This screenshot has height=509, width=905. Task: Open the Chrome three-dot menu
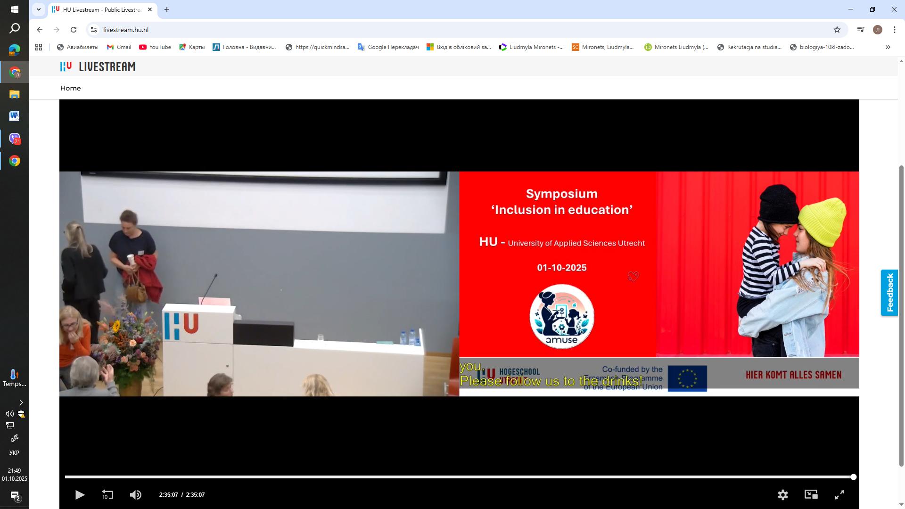894,30
